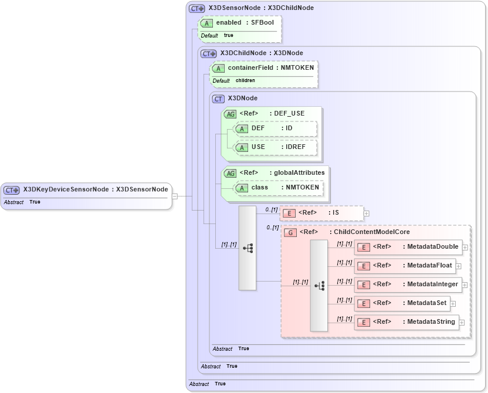Click the Abstract True row of X3DChildNode
The image size is (488, 393).
219,366
